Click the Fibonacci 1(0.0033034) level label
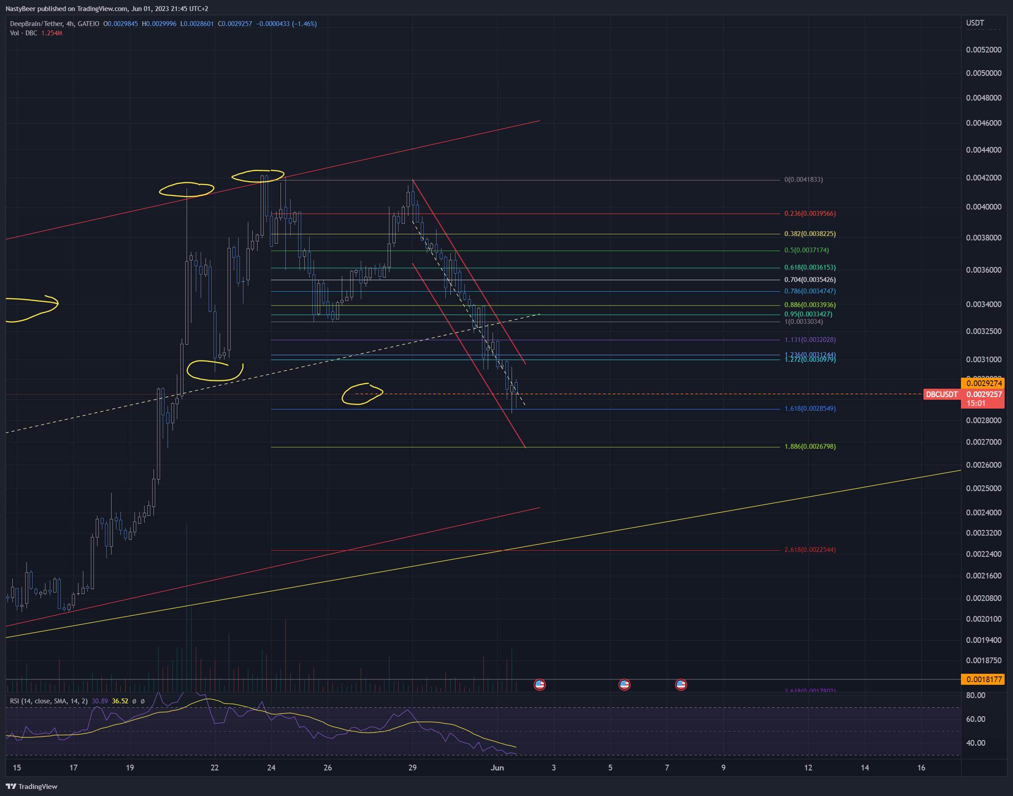This screenshot has width=1013, height=796. click(804, 322)
